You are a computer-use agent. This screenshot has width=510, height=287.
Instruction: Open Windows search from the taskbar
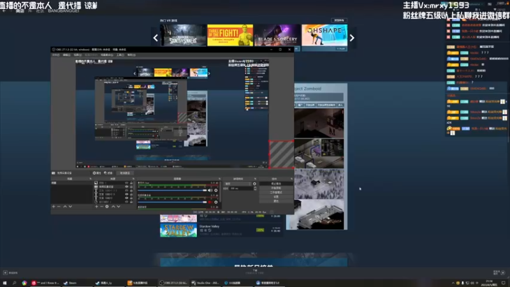point(14,283)
